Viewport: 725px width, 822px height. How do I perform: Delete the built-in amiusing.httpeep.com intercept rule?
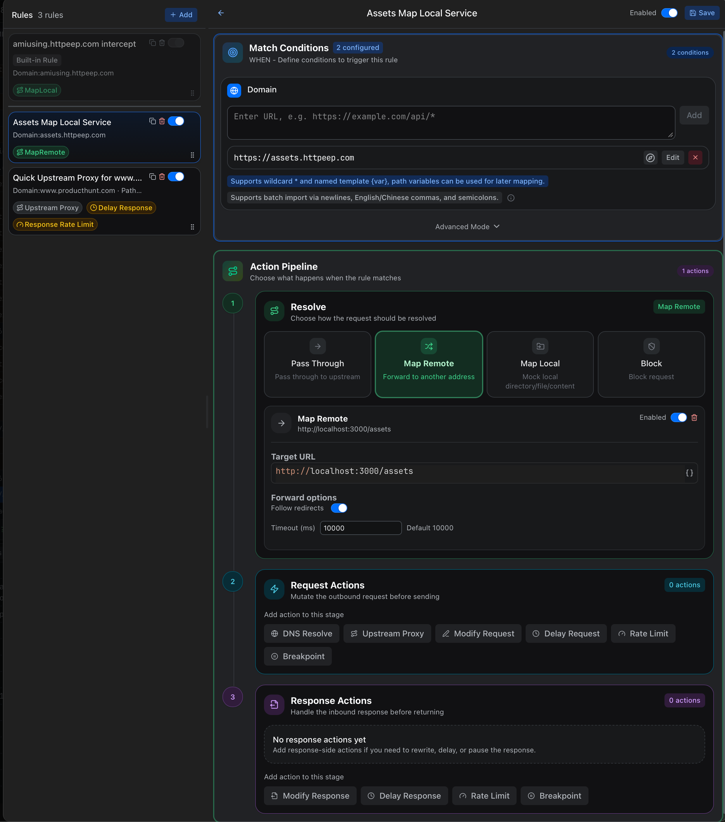(x=162, y=43)
